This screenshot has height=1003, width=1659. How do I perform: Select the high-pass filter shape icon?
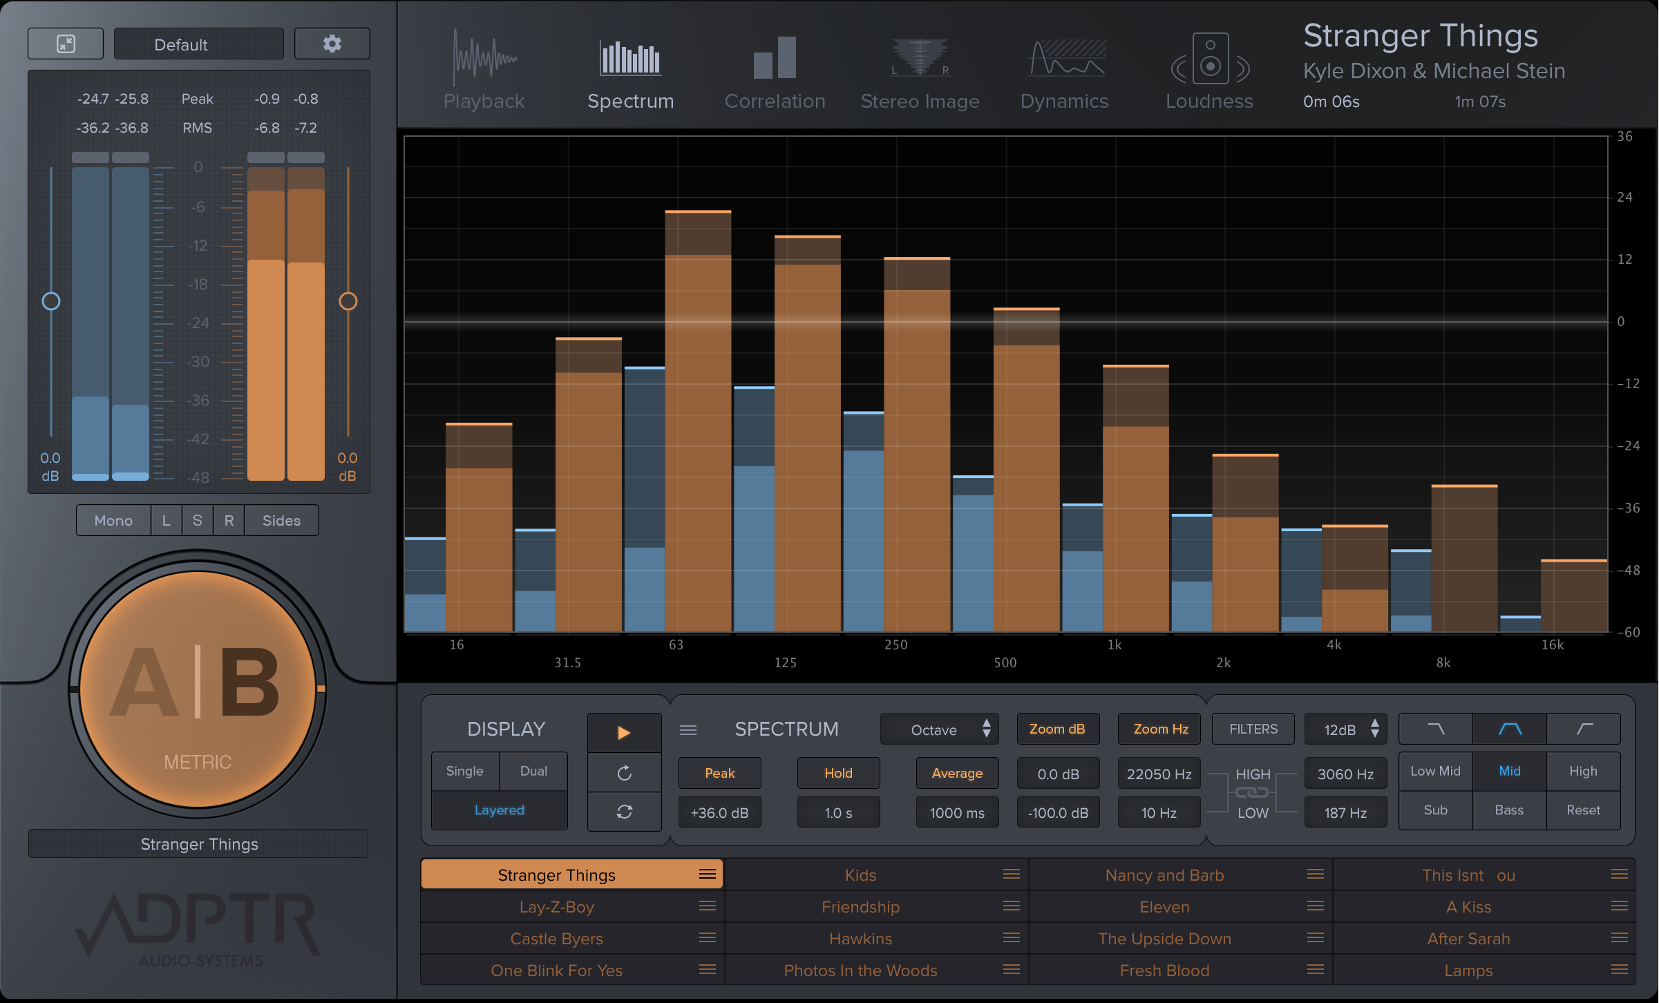[1584, 729]
